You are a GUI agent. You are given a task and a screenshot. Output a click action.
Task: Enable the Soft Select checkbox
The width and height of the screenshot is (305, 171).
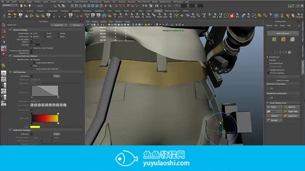point(31,76)
